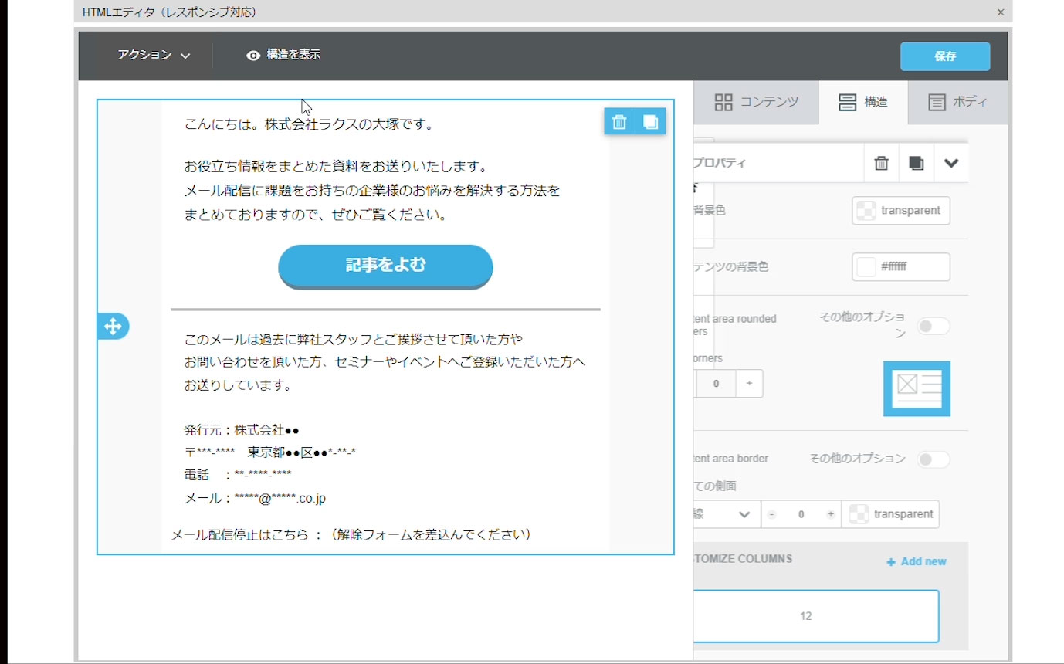Open the アクション dropdown menu
Image resolution: width=1064 pixels, height=664 pixels.
pos(154,55)
